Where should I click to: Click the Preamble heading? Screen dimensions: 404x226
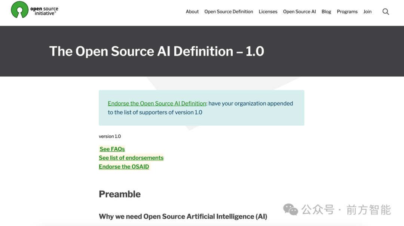[120, 194]
